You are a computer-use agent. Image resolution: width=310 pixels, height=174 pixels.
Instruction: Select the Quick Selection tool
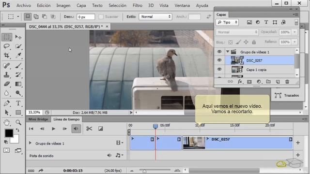tap(18, 46)
